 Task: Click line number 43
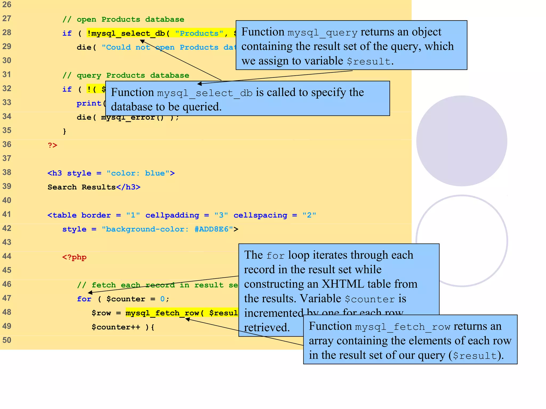pyautogui.click(x=7, y=242)
